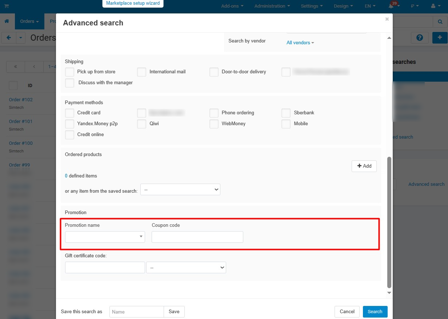Open the dropdown arrow beside back button
This screenshot has height=319, width=448.
(x=21, y=38)
